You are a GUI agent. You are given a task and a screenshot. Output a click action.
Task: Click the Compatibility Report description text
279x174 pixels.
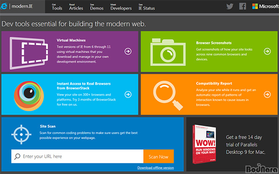(x=226, y=97)
